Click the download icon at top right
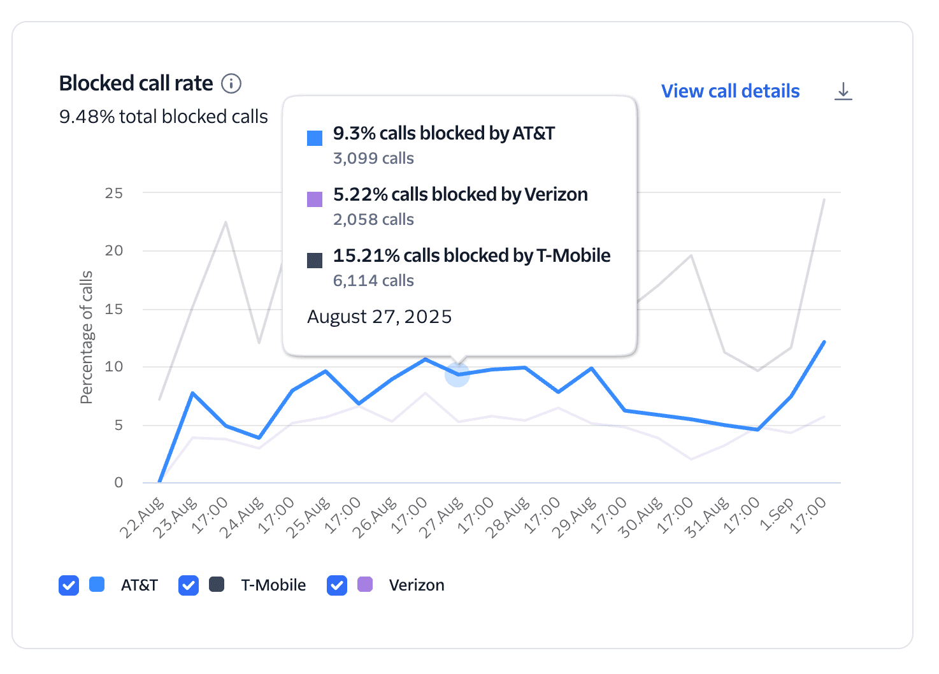Screen dimensions: 939x674 (x=844, y=91)
